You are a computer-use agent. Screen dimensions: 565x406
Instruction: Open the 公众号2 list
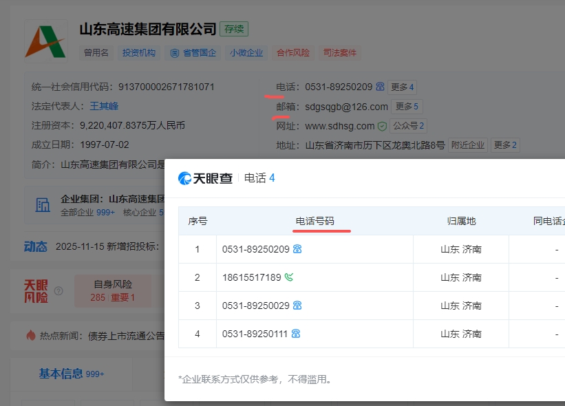click(408, 126)
